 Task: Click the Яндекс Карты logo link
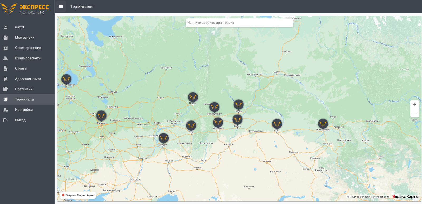(x=405, y=197)
